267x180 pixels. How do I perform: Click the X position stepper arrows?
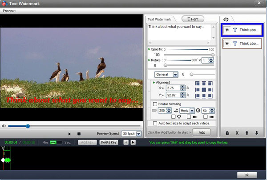tap(182, 88)
